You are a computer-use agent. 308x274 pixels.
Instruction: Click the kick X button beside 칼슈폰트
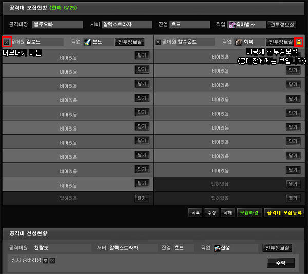[x=158, y=42]
